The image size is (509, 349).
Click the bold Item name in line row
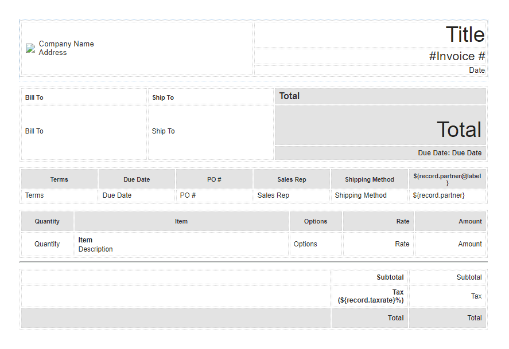tap(86, 240)
